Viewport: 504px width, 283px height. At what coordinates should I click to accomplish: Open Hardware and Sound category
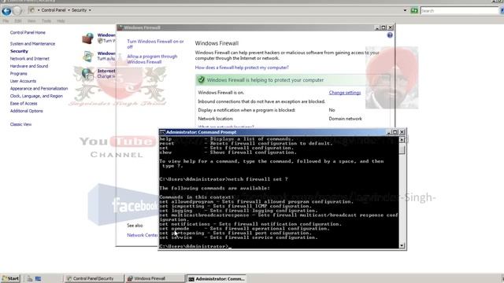(29, 66)
